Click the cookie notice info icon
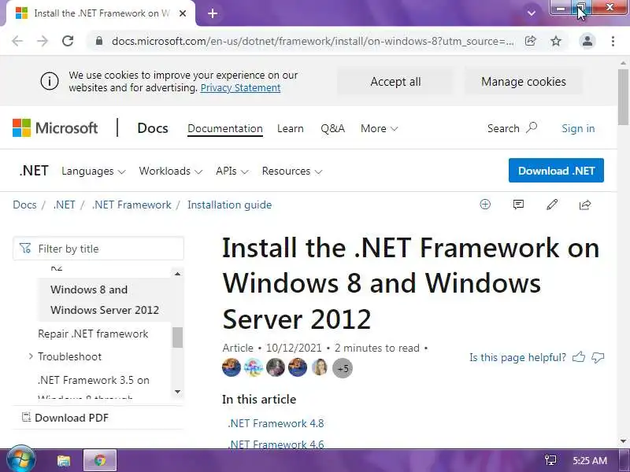The image size is (630, 472). (50, 82)
